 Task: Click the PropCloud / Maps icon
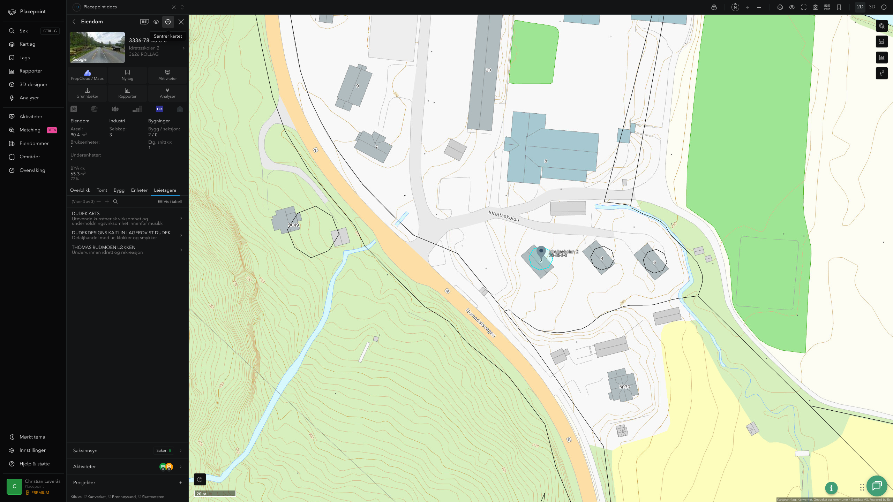point(87,75)
